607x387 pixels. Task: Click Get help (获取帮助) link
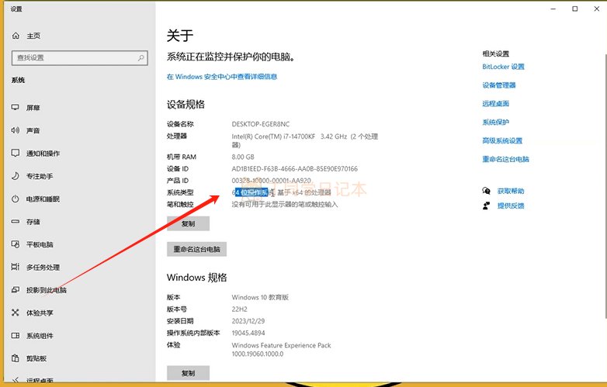510,191
